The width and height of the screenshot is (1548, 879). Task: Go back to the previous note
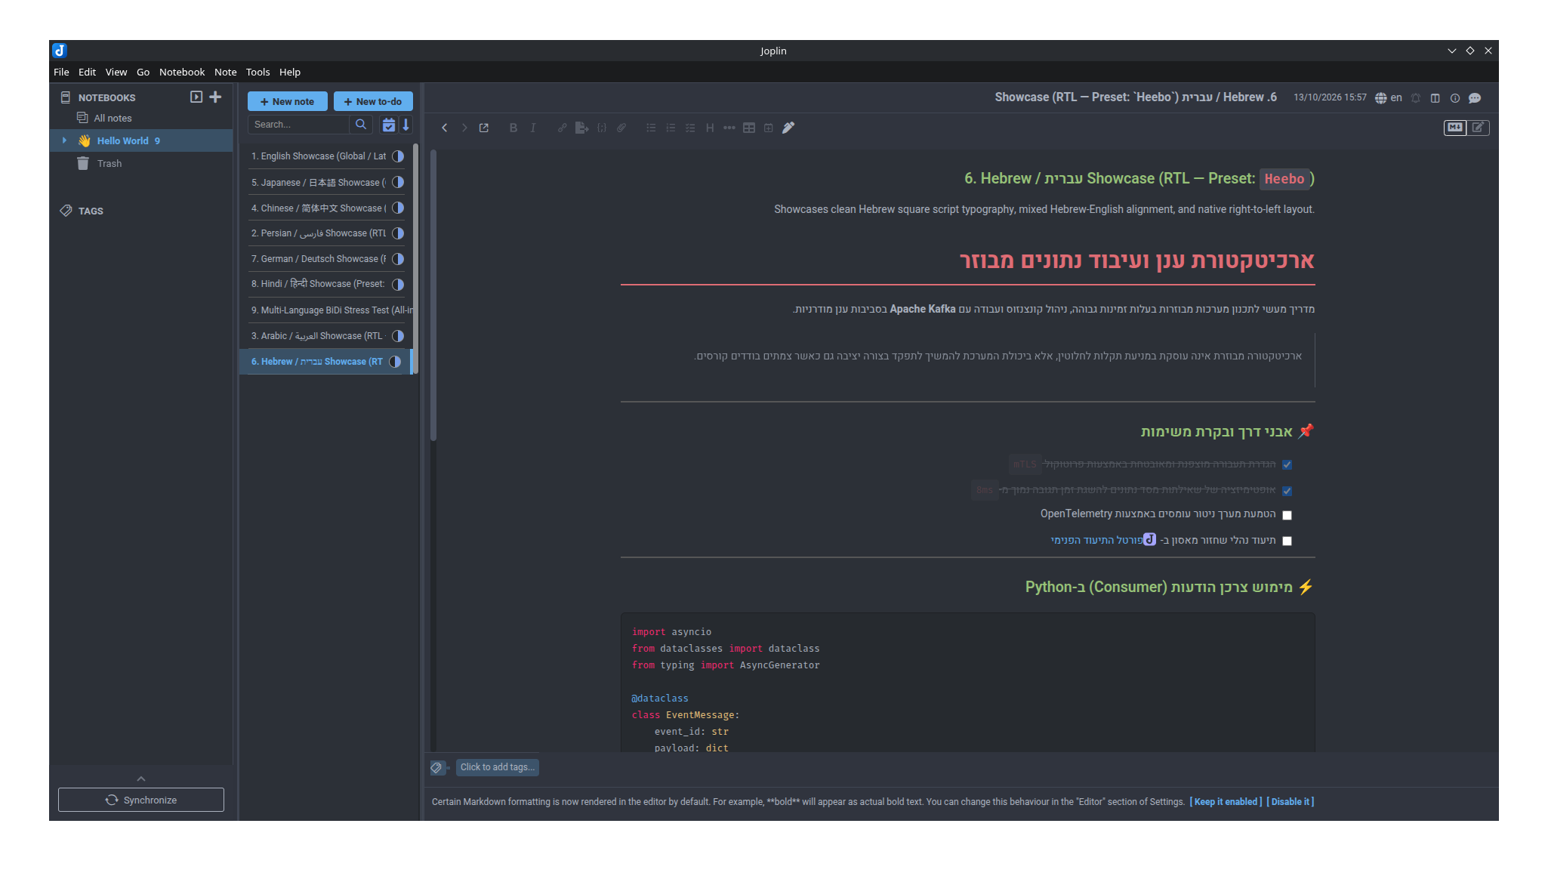click(445, 128)
